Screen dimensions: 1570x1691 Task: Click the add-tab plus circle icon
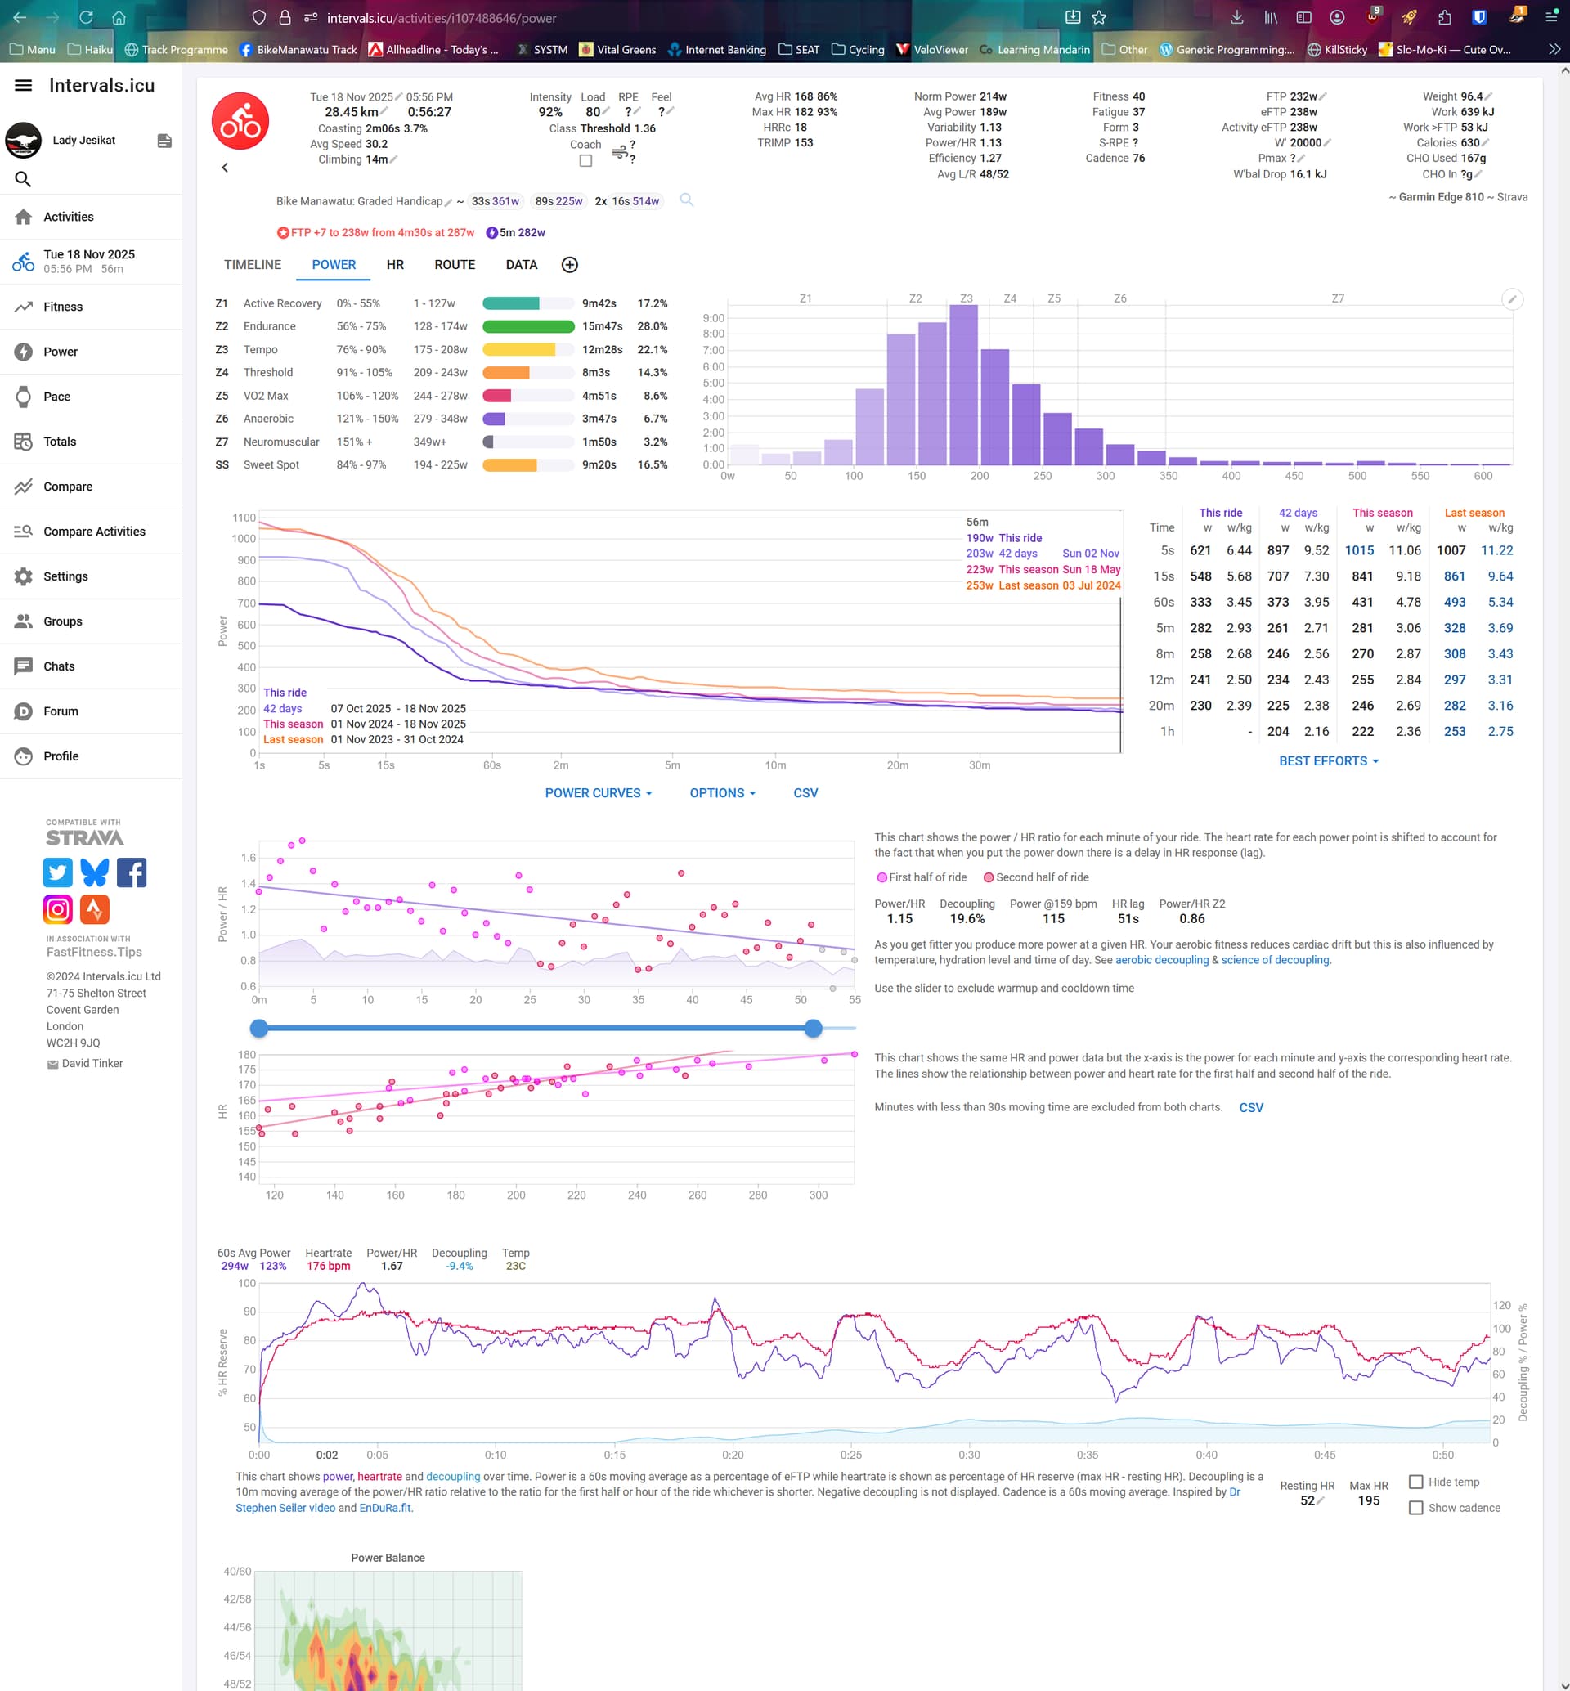click(x=570, y=265)
